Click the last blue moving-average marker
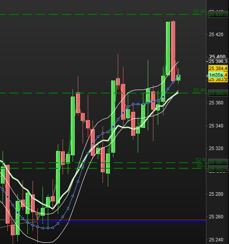The height and width of the screenshot is (244, 229). tap(178, 76)
